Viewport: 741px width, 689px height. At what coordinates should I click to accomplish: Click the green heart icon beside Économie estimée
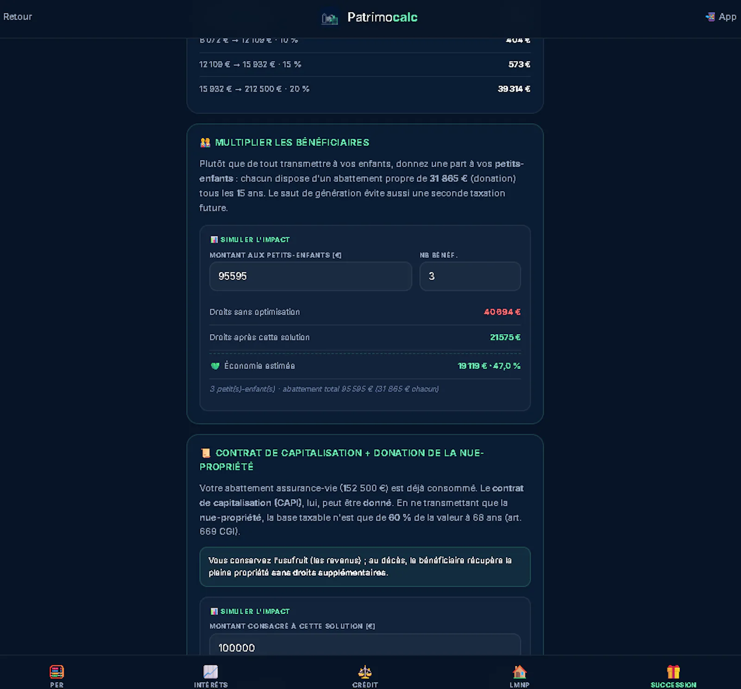click(x=215, y=366)
